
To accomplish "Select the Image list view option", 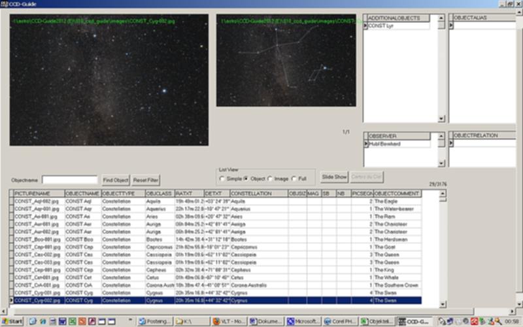I will point(270,179).
